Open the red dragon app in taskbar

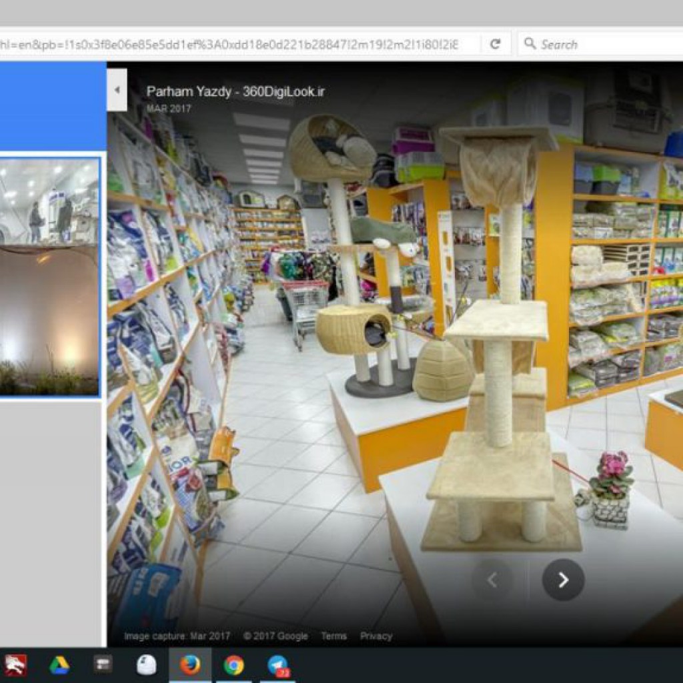pyautogui.click(x=15, y=665)
